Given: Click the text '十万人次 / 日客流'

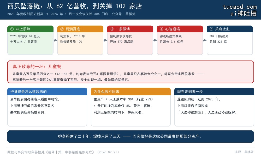Looking at the screenshot, I should [23, 42].
